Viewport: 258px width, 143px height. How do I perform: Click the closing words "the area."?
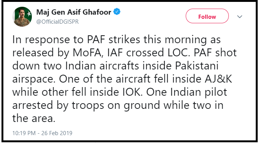click(x=34, y=119)
